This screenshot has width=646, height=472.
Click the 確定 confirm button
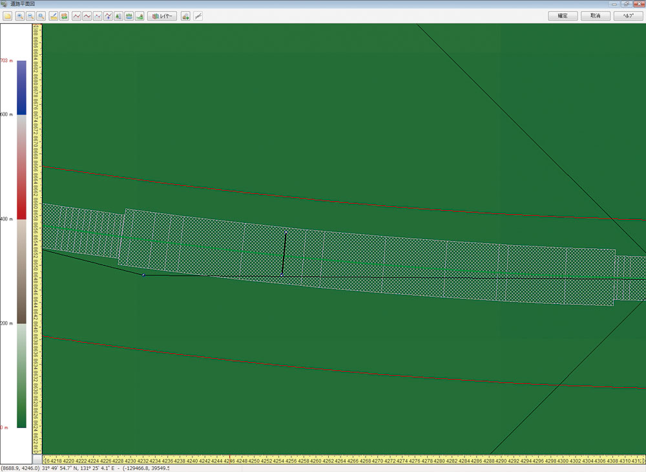tap(563, 16)
